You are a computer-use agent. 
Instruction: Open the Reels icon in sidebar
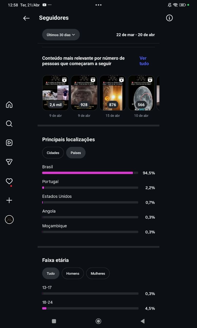click(x=9, y=143)
